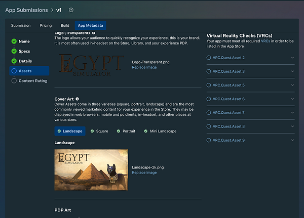Click the green check icon beside Name
Image resolution: width=304 pixels, height=218 pixels.
point(14,41)
